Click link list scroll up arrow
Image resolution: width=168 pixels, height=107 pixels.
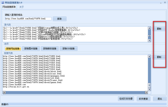(x=149, y=56)
